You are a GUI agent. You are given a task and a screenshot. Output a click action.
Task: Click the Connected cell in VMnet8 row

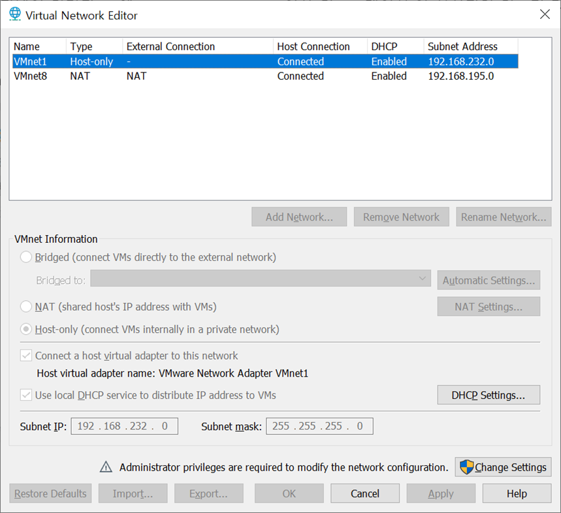point(300,76)
